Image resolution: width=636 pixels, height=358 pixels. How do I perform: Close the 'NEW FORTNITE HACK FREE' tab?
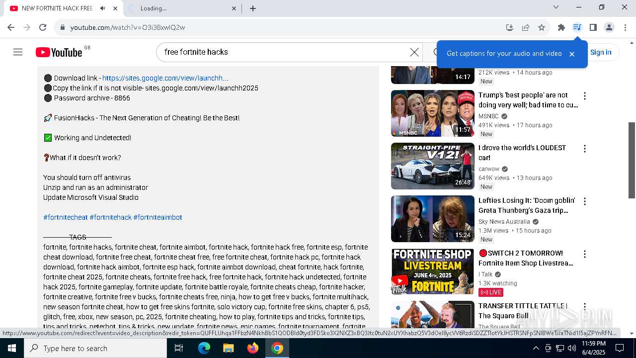(115, 8)
